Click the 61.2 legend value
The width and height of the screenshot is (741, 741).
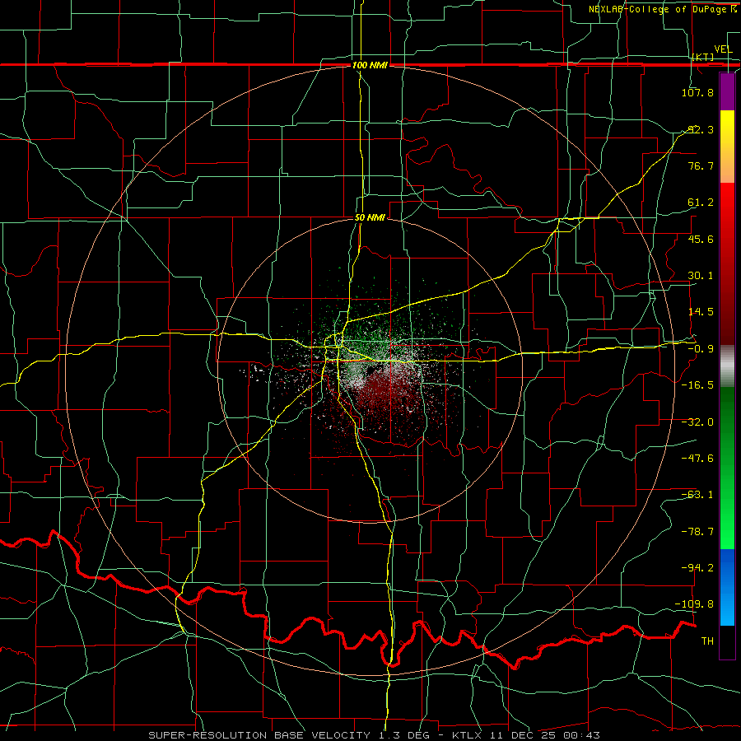pyautogui.click(x=701, y=203)
